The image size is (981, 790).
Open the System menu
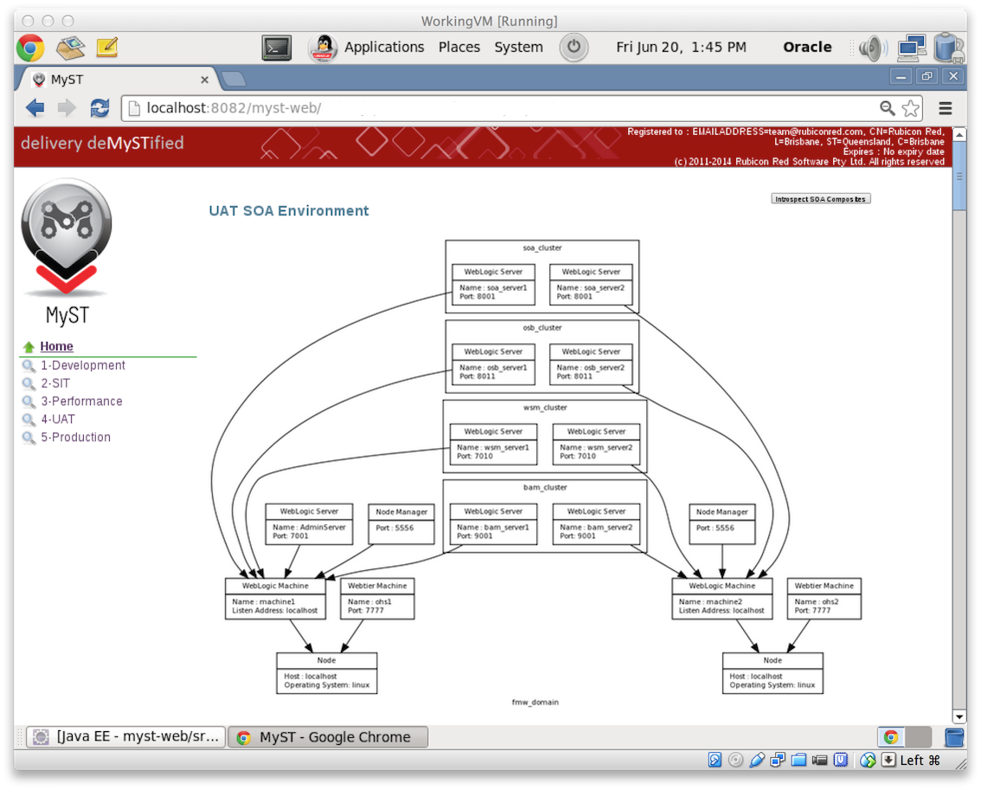[519, 48]
